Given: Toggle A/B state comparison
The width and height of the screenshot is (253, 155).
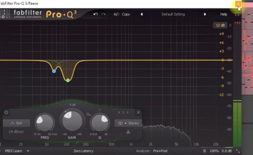Looking at the screenshot, I should coord(116,15).
